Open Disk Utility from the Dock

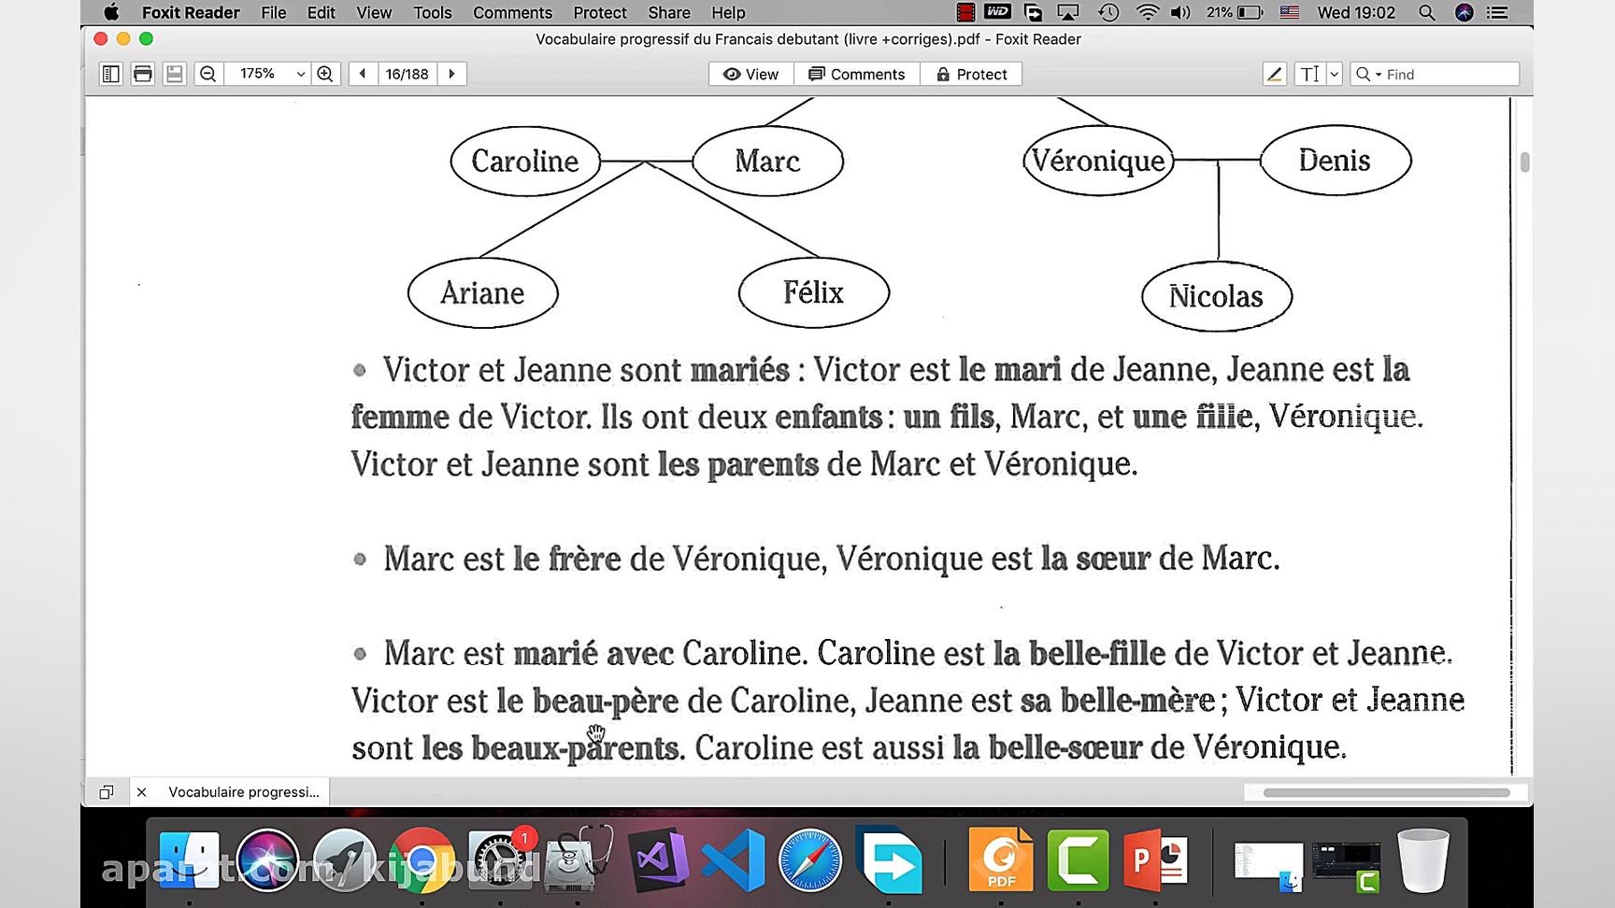pos(578,860)
